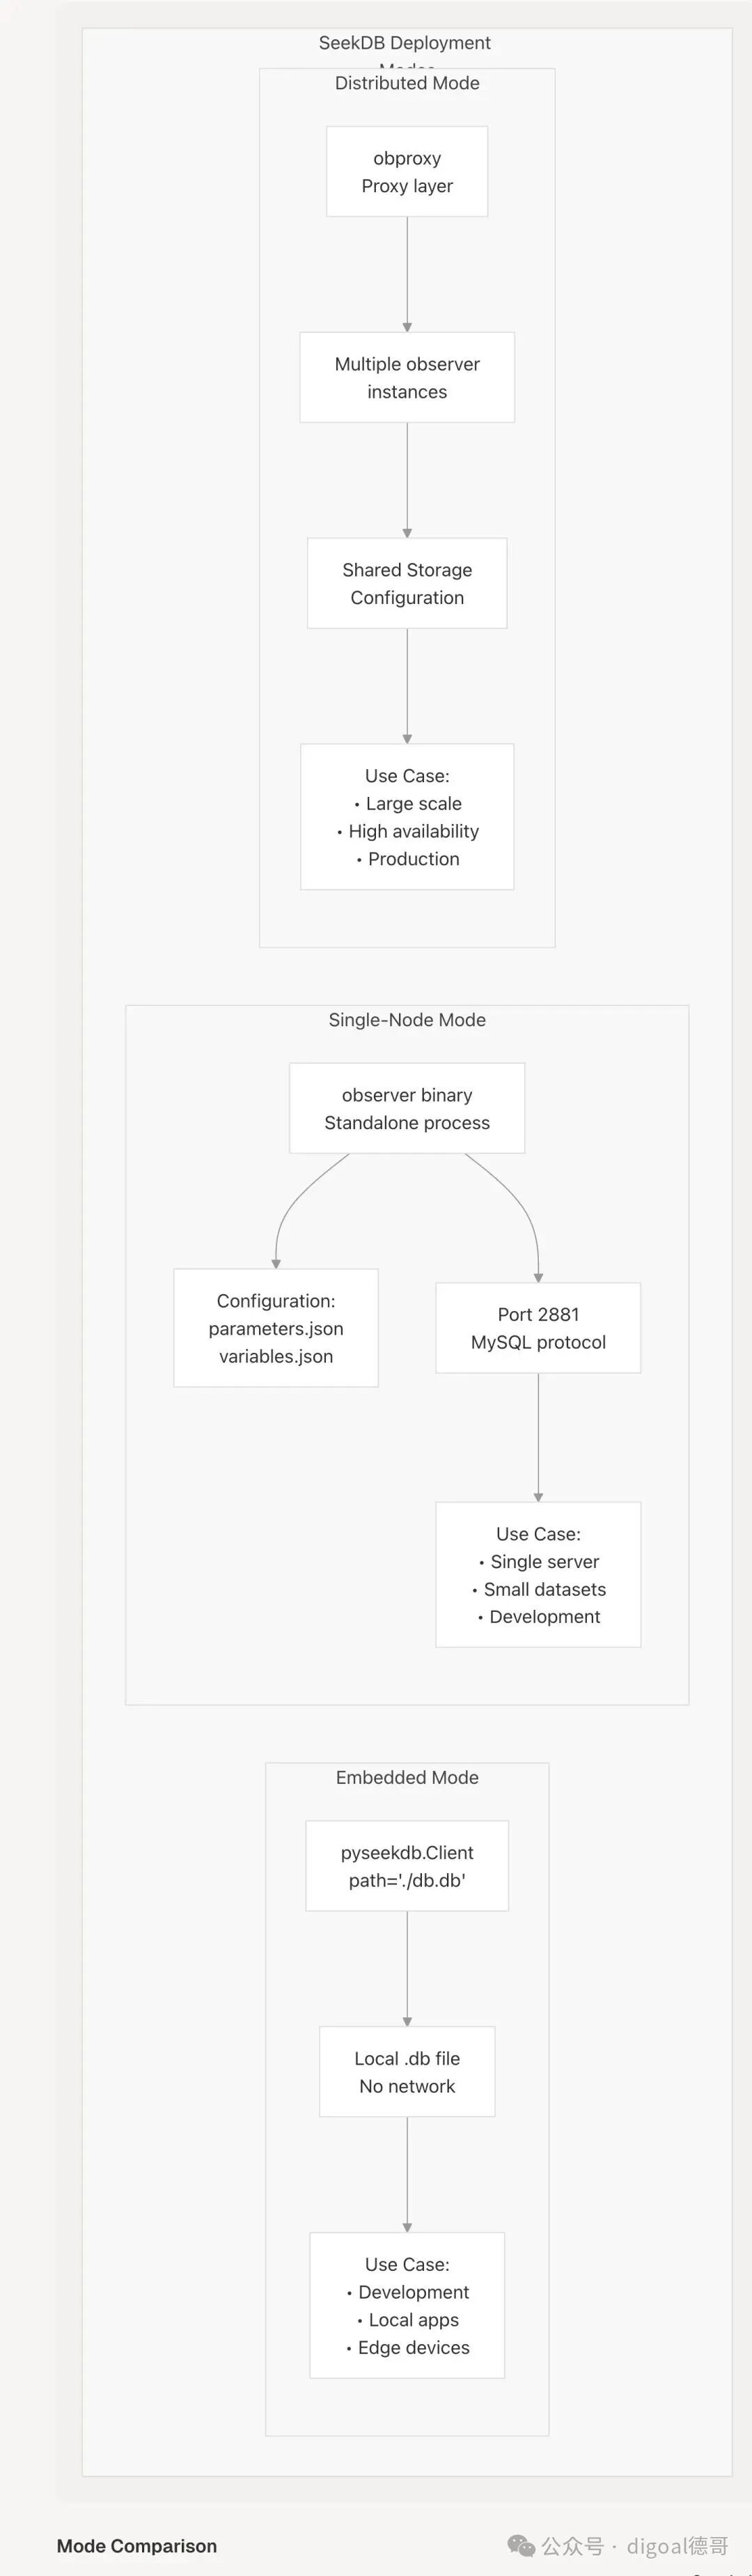Select the "Local apps" bullet text
The height and width of the screenshot is (2576, 752).
pyautogui.click(x=414, y=2319)
